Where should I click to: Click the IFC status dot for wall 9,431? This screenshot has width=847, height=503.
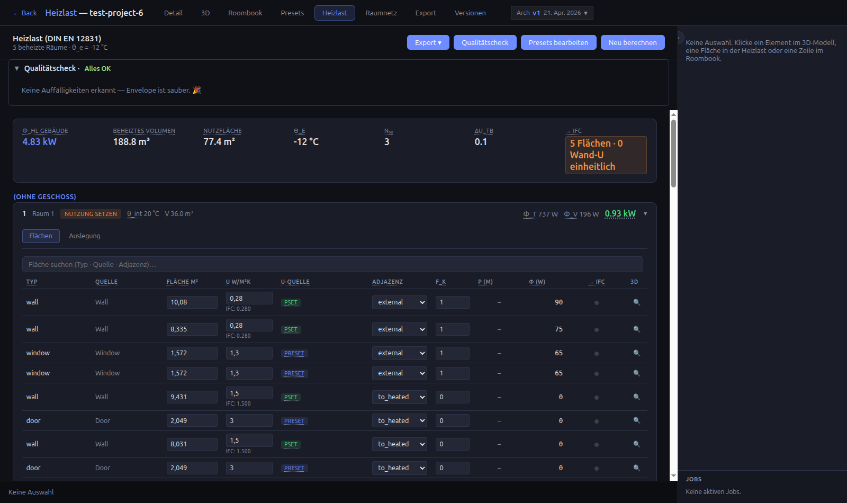(x=597, y=398)
